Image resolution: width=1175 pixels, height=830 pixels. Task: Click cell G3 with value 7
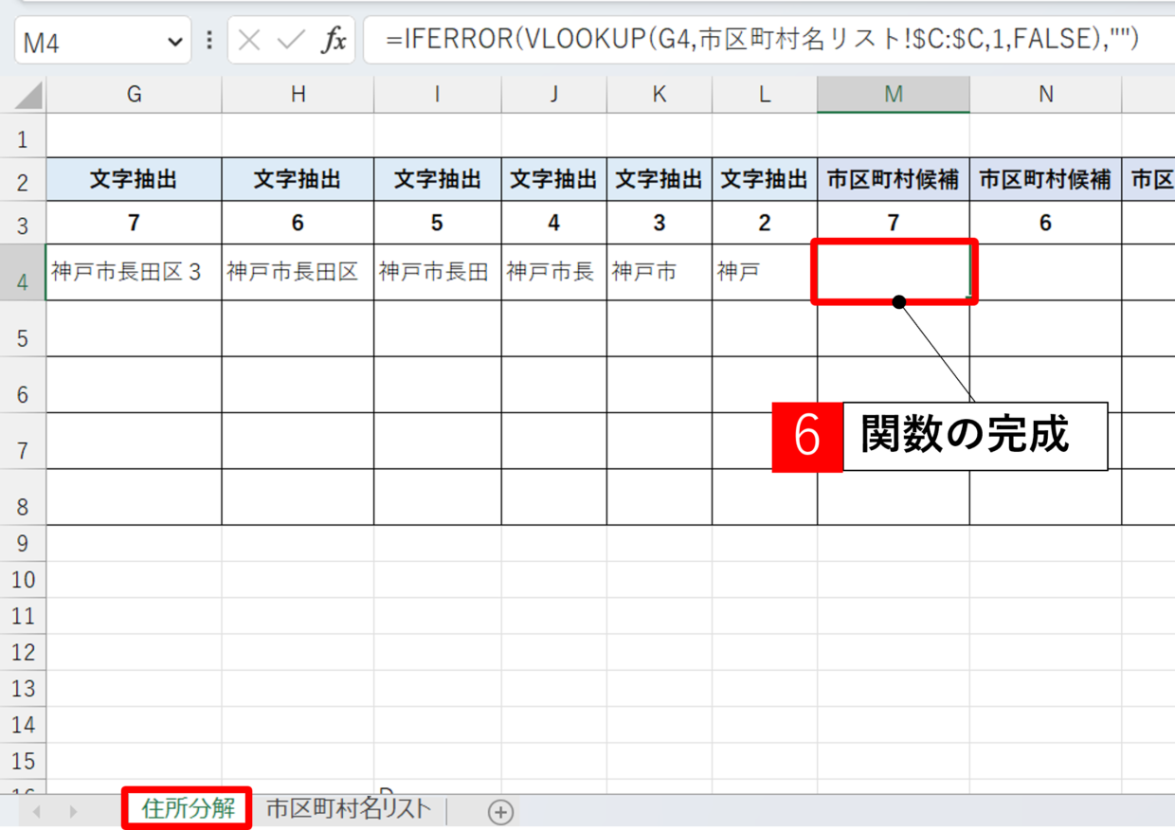(x=134, y=223)
